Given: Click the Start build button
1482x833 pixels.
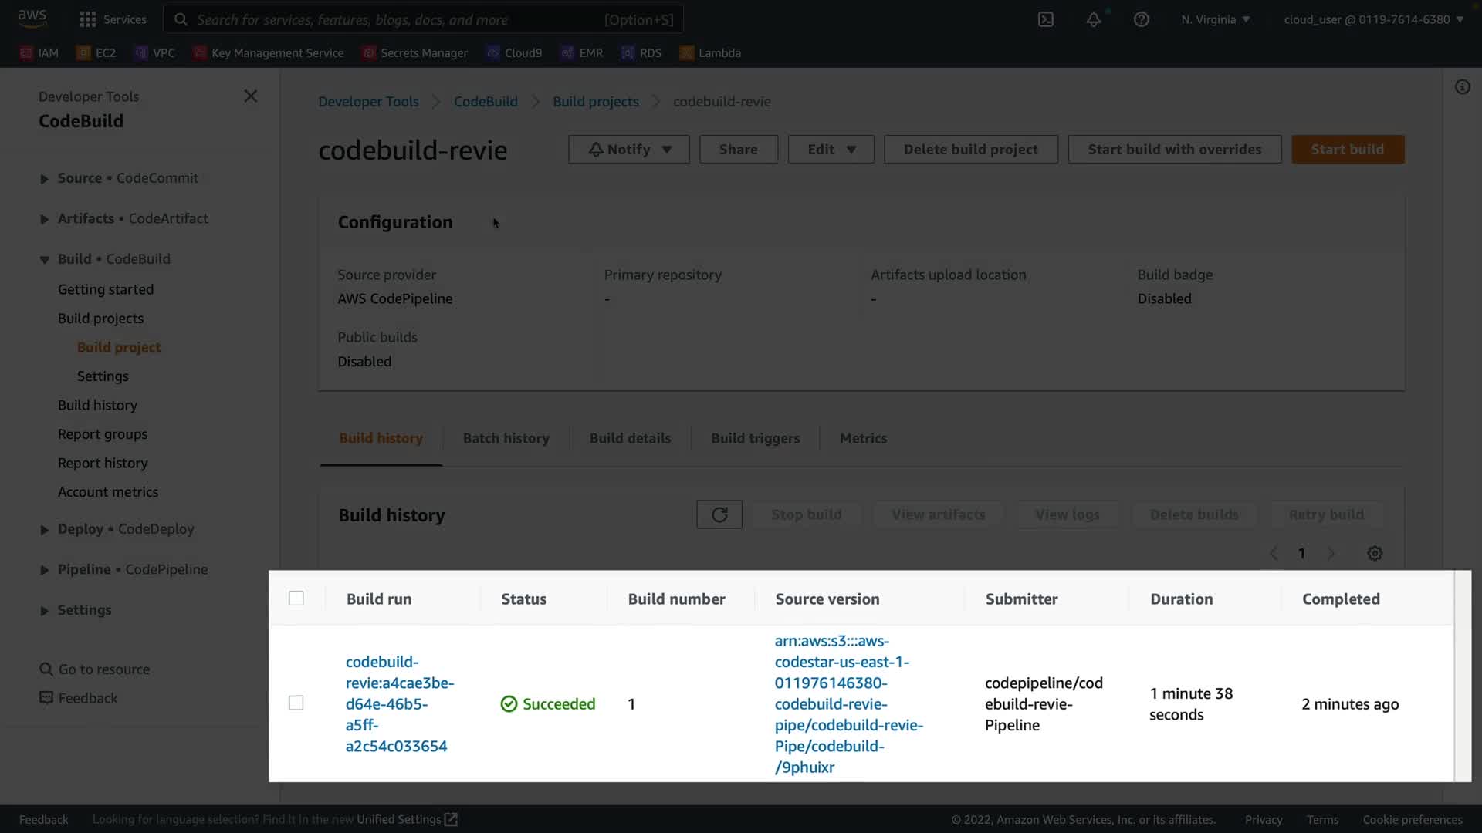Looking at the screenshot, I should pyautogui.click(x=1347, y=149).
